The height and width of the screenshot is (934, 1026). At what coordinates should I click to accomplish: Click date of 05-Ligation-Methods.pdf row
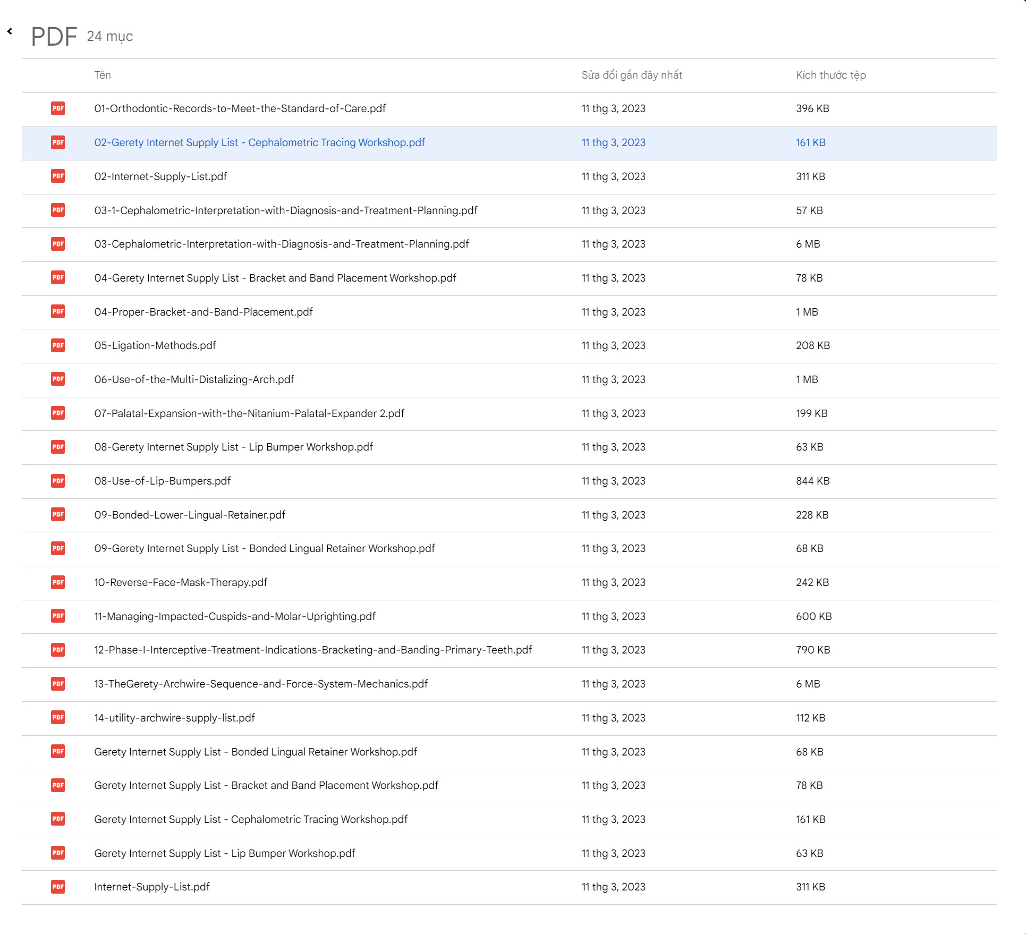tap(613, 345)
